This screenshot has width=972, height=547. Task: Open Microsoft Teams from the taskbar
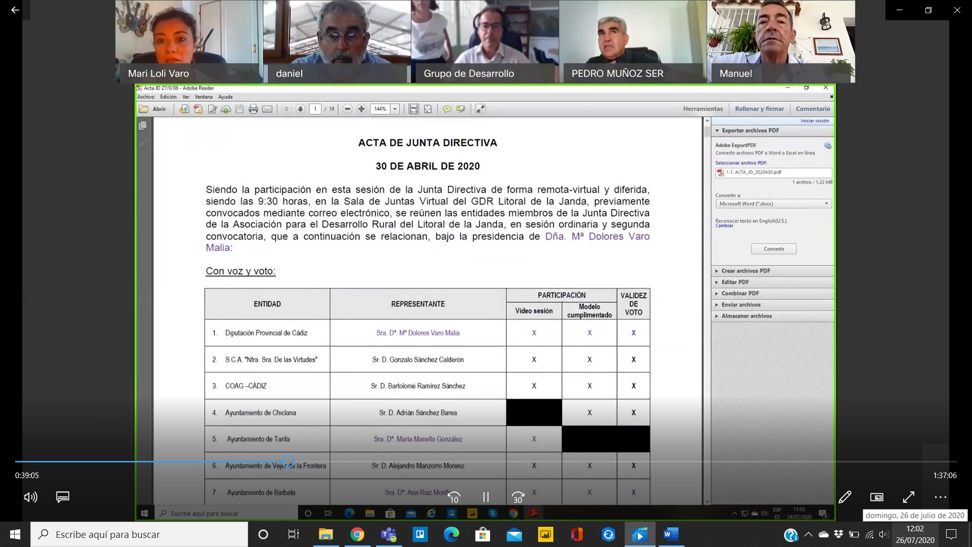pyautogui.click(x=389, y=534)
